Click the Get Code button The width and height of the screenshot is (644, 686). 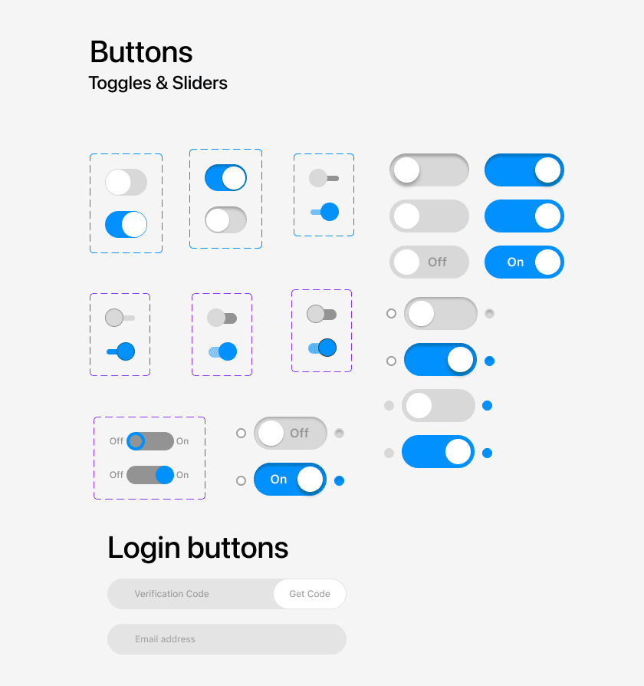point(310,594)
